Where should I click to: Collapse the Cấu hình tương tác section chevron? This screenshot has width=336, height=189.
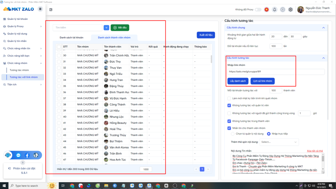[x=323, y=58]
